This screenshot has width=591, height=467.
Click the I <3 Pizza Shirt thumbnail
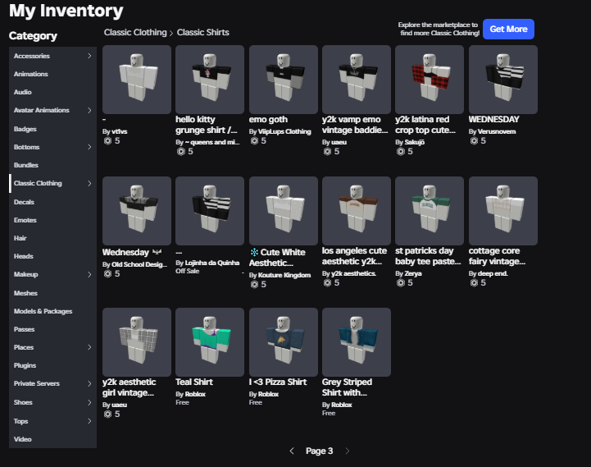click(283, 341)
